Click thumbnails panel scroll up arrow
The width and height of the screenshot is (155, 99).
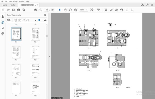click(47, 25)
